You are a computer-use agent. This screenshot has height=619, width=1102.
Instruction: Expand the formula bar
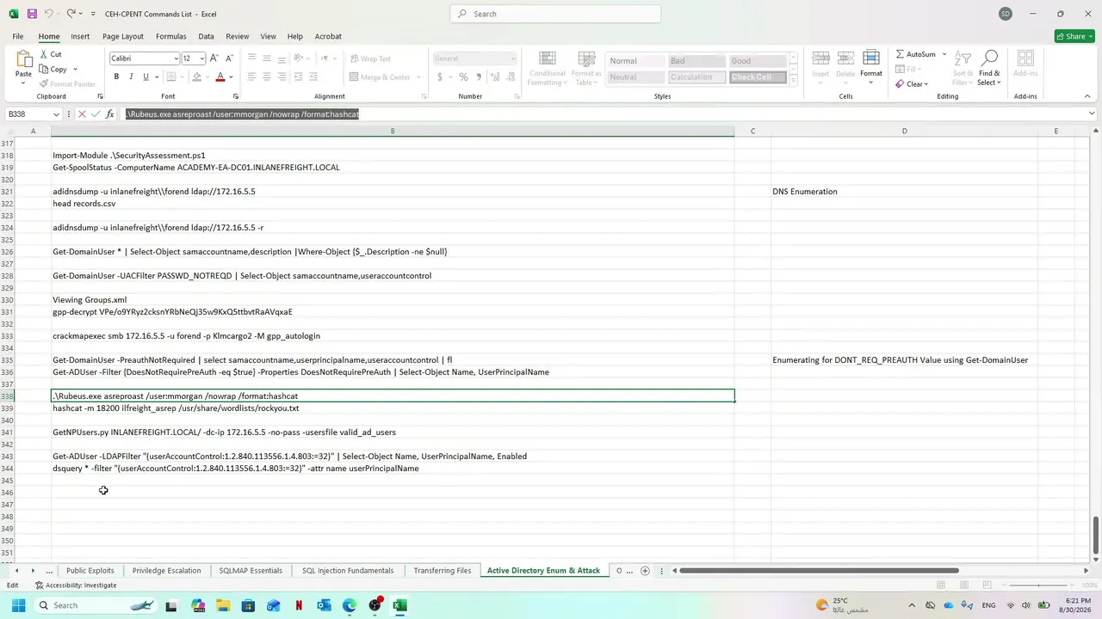(1092, 114)
